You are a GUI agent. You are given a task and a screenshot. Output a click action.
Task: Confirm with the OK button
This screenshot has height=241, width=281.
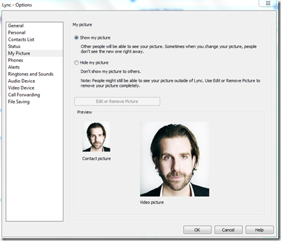(x=197, y=230)
